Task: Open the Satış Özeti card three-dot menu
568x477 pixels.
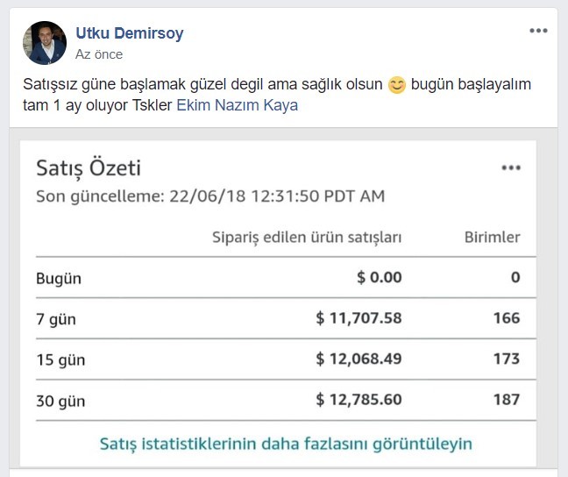Action: [x=511, y=167]
